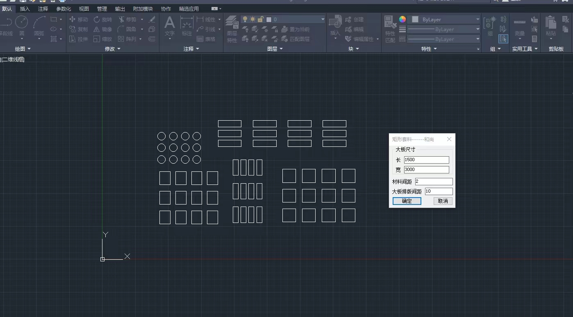Click the 移动 (Move) tool
This screenshot has width=573, height=317.
(x=78, y=19)
